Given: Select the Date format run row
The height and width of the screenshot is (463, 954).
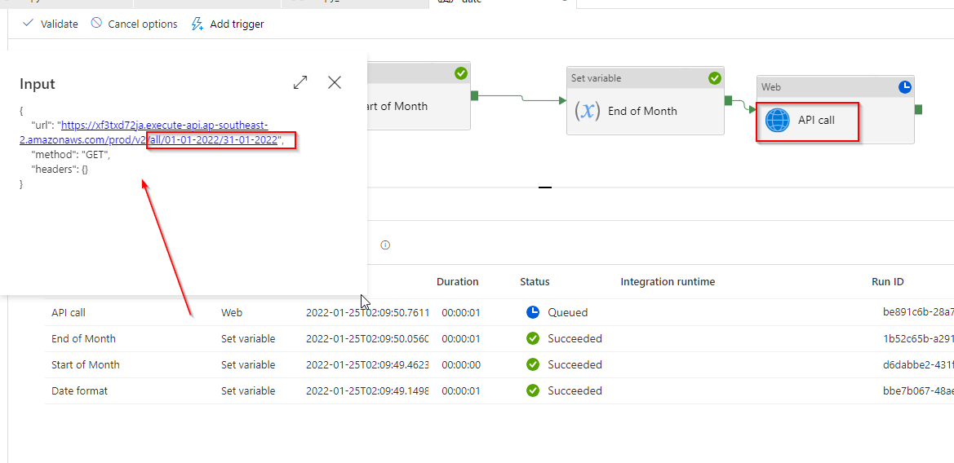Looking at the screenshot, I should 499,390.
